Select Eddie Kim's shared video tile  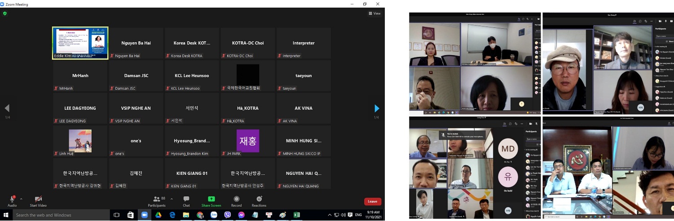coord(80,43)
